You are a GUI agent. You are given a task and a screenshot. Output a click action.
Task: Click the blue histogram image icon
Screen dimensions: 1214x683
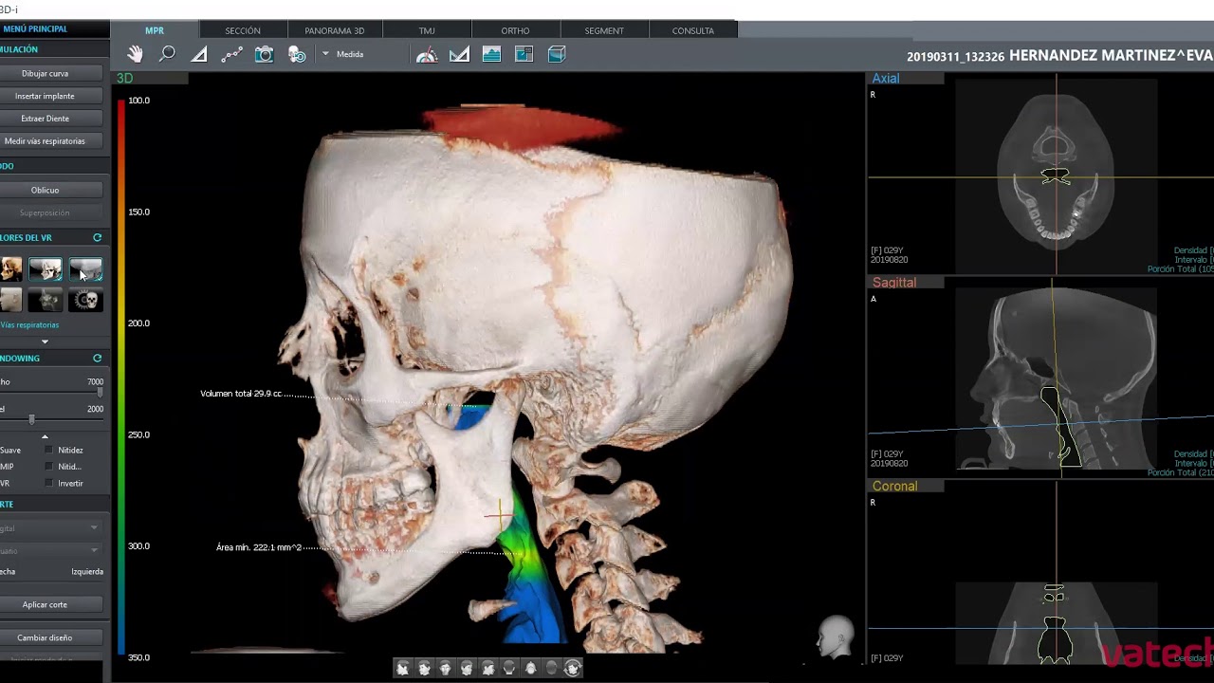click(x=491, y=55)
